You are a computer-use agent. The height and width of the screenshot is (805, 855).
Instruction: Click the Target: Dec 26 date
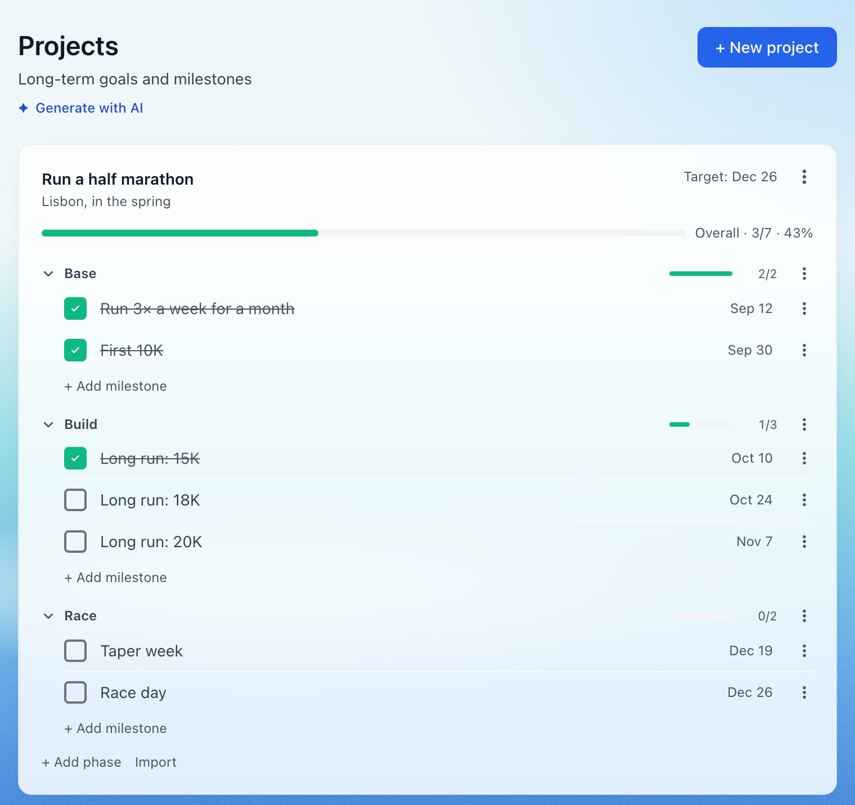tap(730, 177)
